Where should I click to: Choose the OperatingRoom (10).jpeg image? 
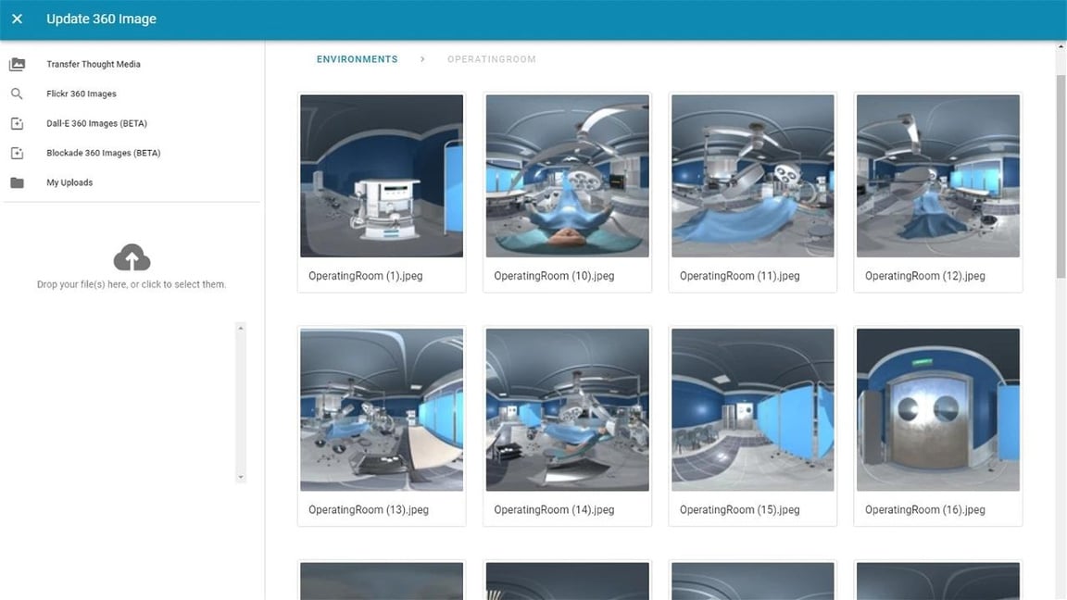coord(567,176)
